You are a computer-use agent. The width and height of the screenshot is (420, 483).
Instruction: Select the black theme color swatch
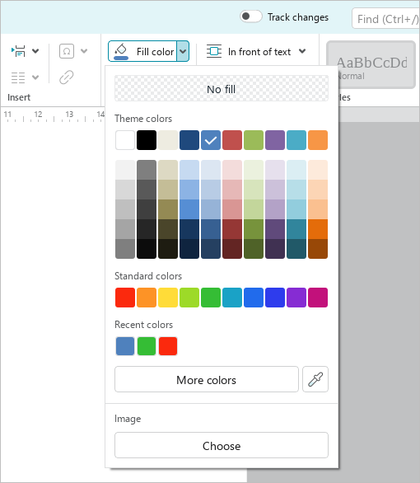[147, 140]
